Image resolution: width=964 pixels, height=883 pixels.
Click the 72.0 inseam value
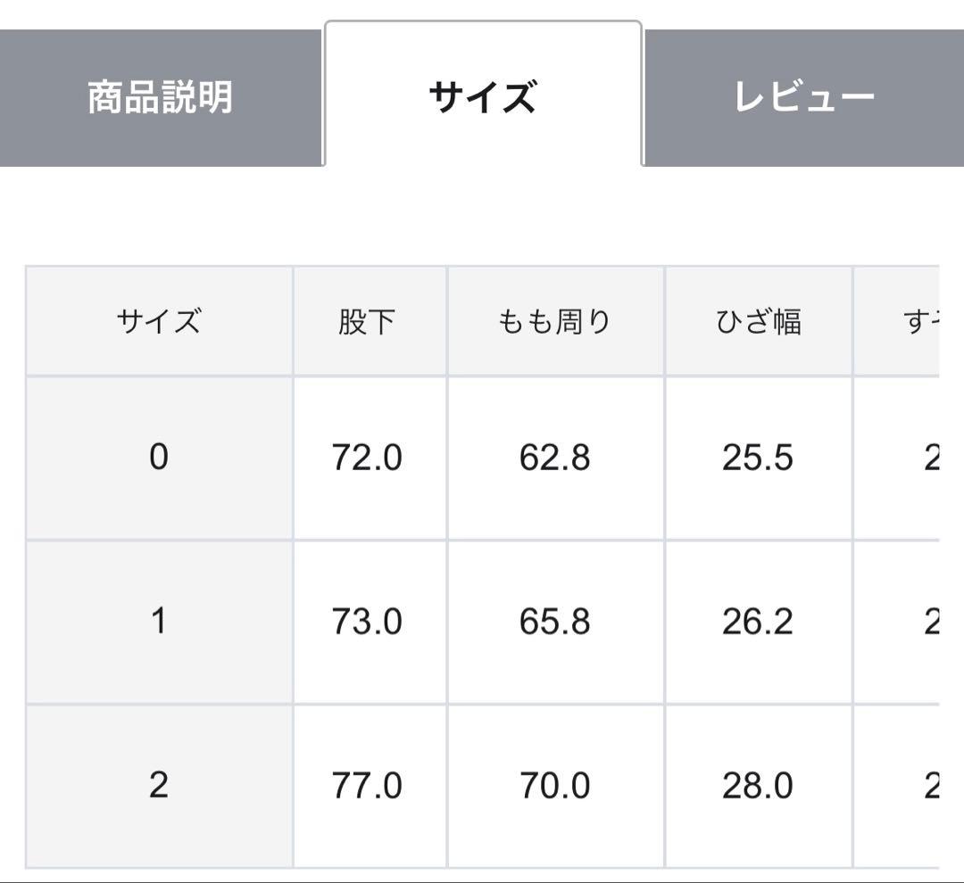368,458
